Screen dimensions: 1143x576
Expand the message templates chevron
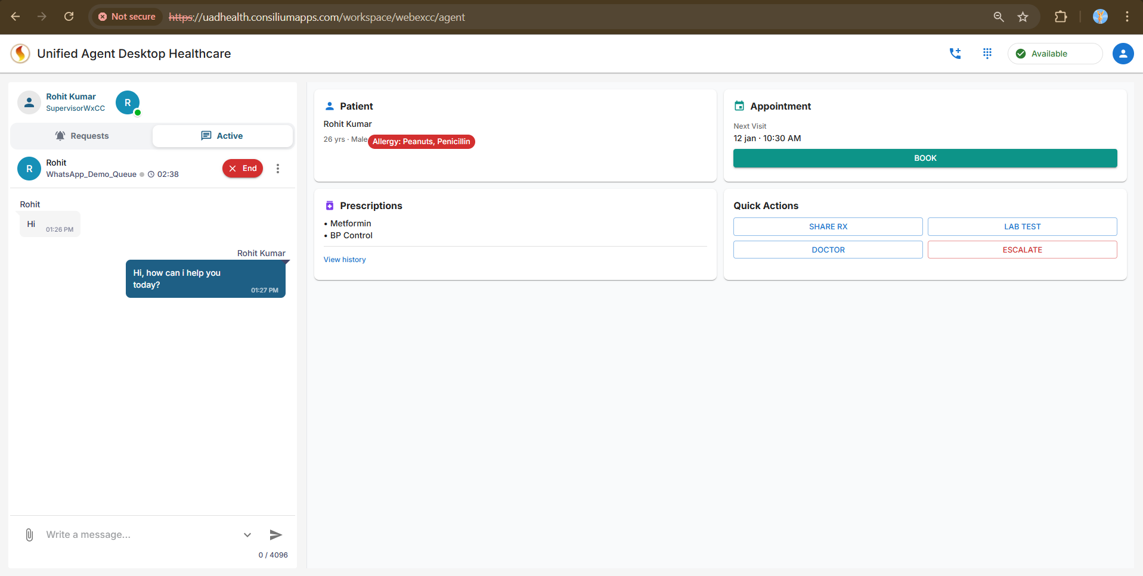(x=247, y=535)
